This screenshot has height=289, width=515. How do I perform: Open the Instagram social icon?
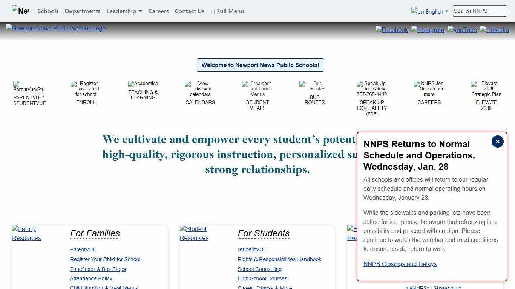pyautogui.click(x=428, y=30)
